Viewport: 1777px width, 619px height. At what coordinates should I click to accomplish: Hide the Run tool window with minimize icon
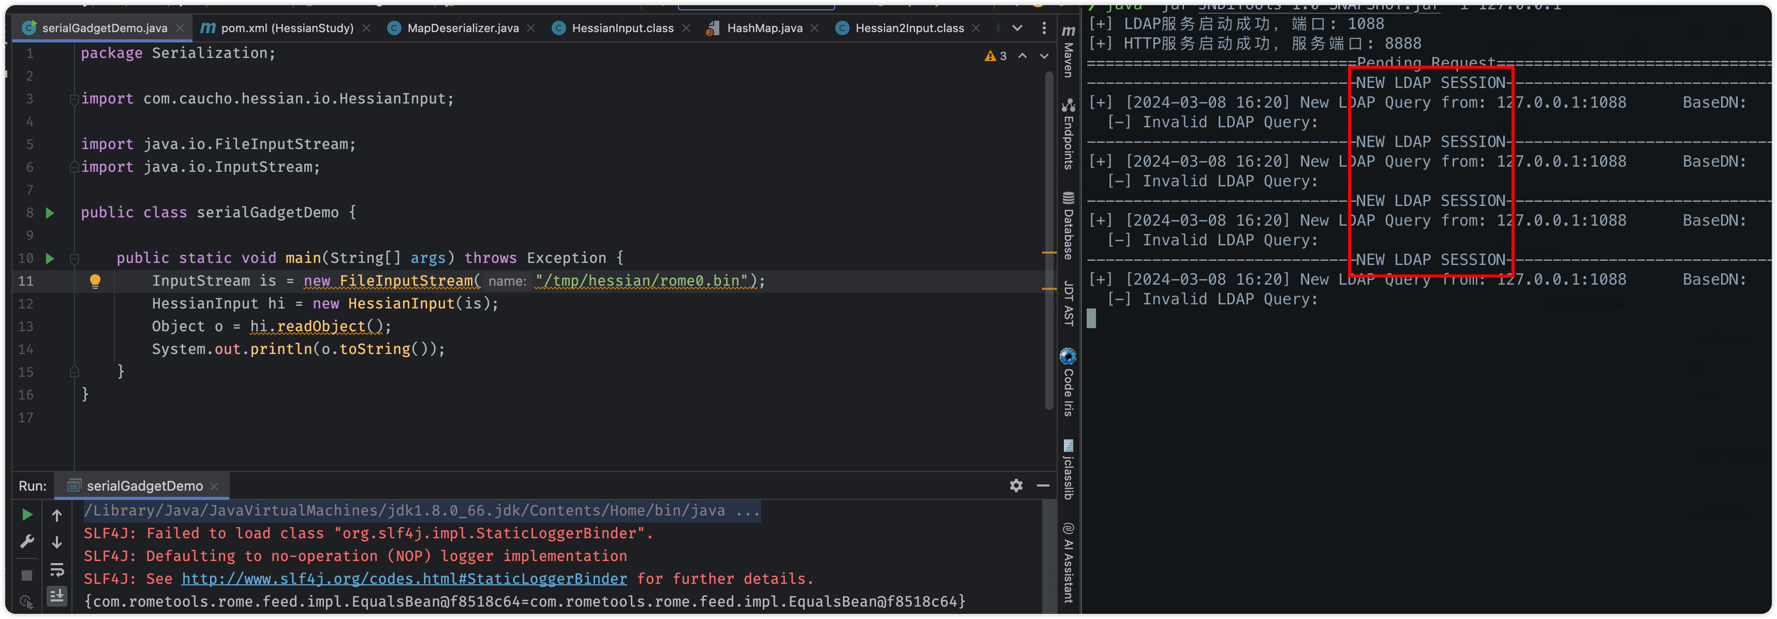[x=1043, y=486]
